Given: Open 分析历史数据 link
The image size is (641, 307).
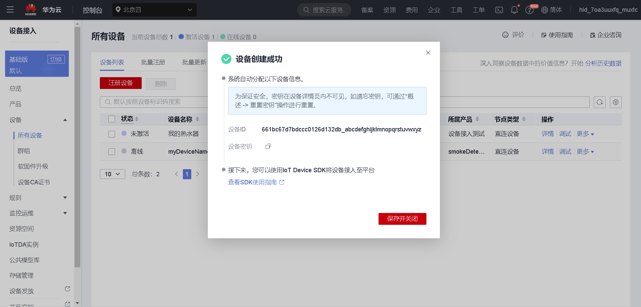Looking at the screenshot, I should click(x=603, y=63).
